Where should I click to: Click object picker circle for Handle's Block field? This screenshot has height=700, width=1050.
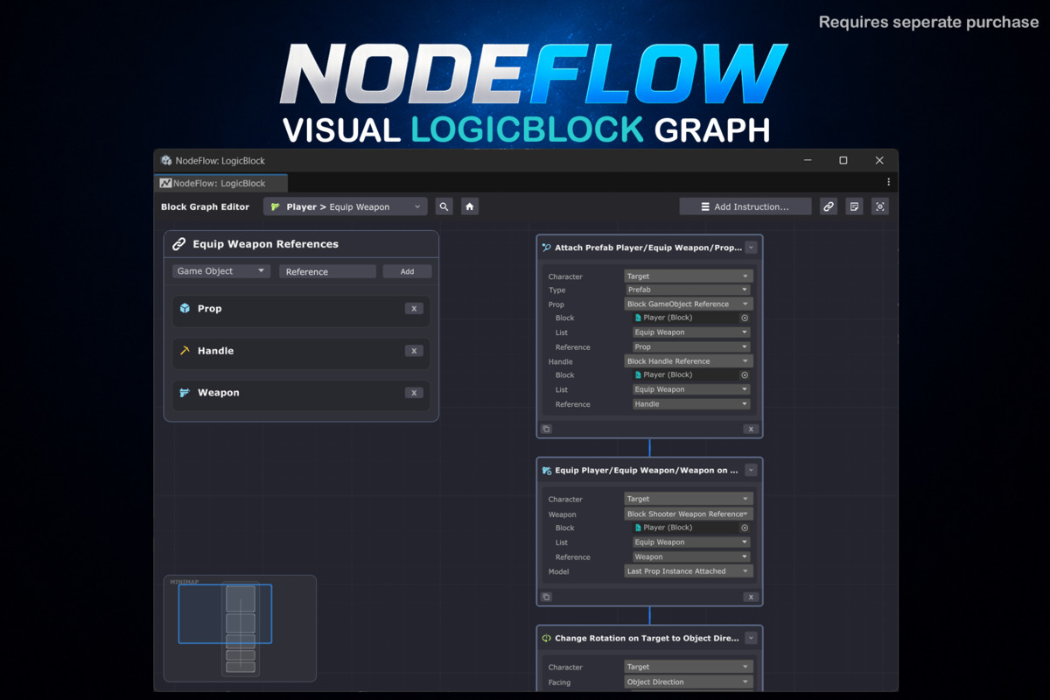point(745,375)
